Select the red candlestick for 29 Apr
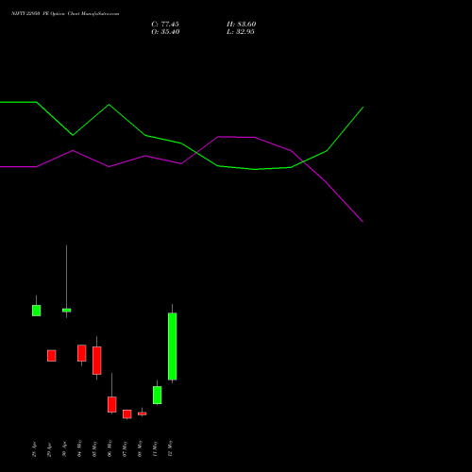The height and width of the screenshot is (472, 472). pyautogui.click(x=52, y=356)
